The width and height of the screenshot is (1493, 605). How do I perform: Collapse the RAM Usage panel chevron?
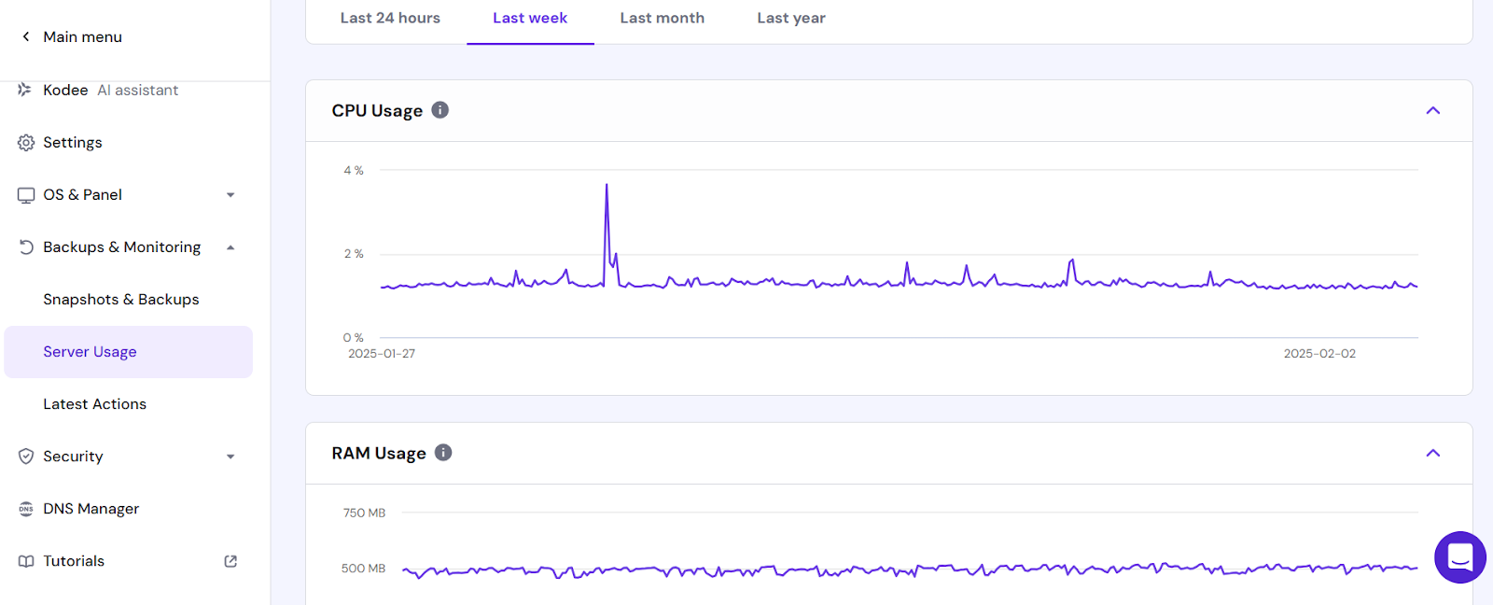point(1433,453)
